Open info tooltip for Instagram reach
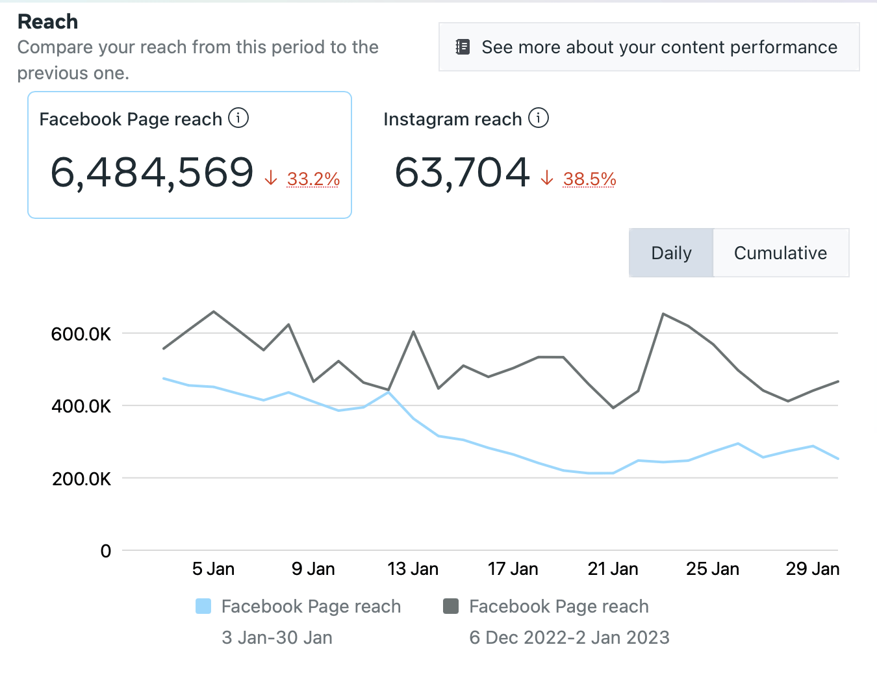Screen dimensions: 877x686 coord(539,118)
